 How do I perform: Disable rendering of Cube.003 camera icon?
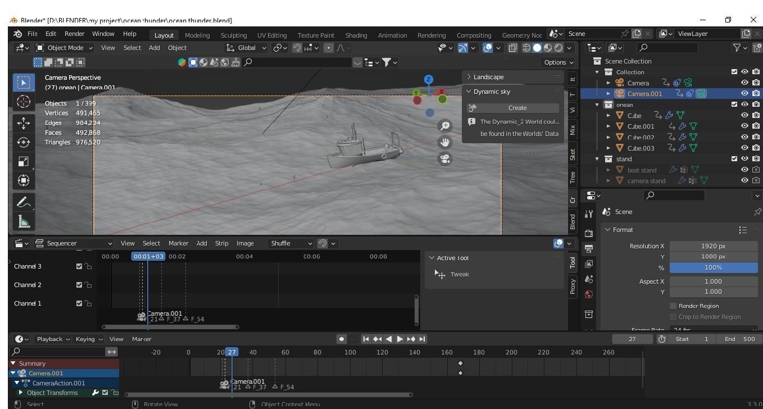tap(756, 148)
